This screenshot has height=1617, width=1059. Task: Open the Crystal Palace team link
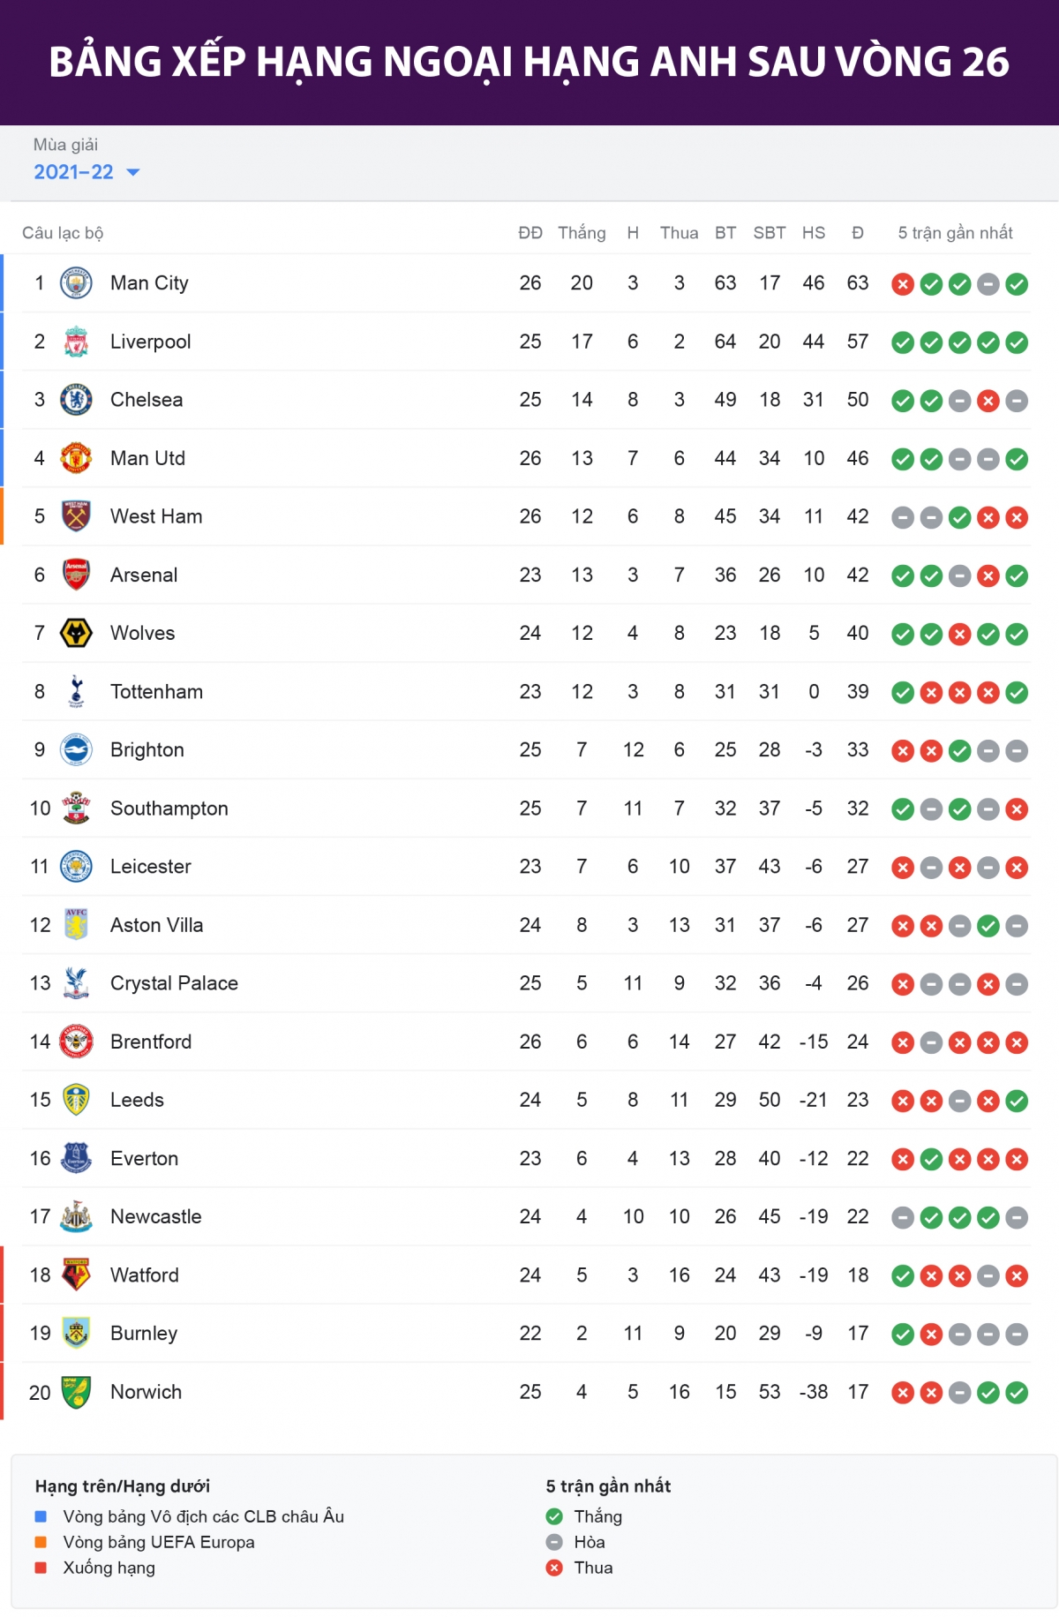pyautogui.click(x=174, y=983)
